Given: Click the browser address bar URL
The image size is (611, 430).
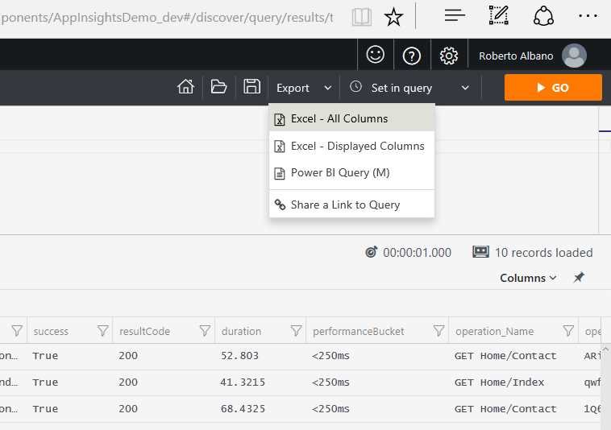Looking at the screenshot, I should click(x=168, y=18).
